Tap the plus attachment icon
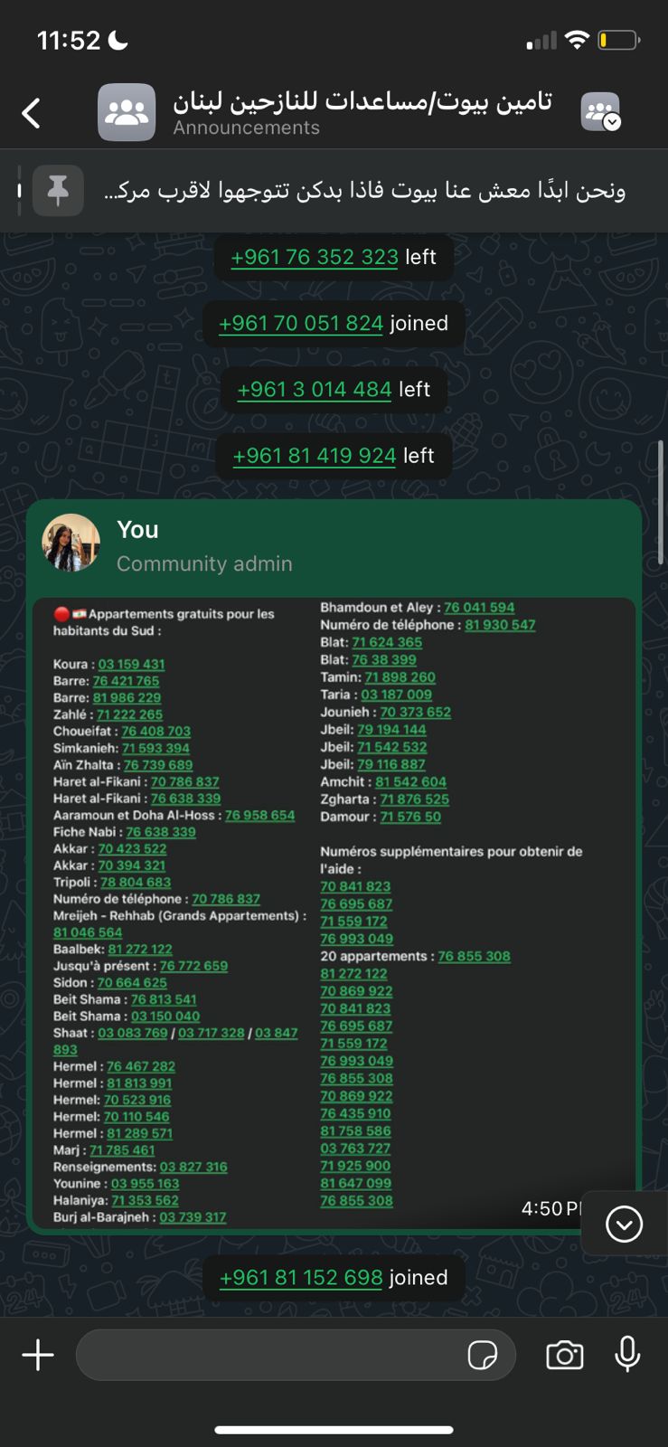The image size is (668, 1447). (x=38, y=1355)
